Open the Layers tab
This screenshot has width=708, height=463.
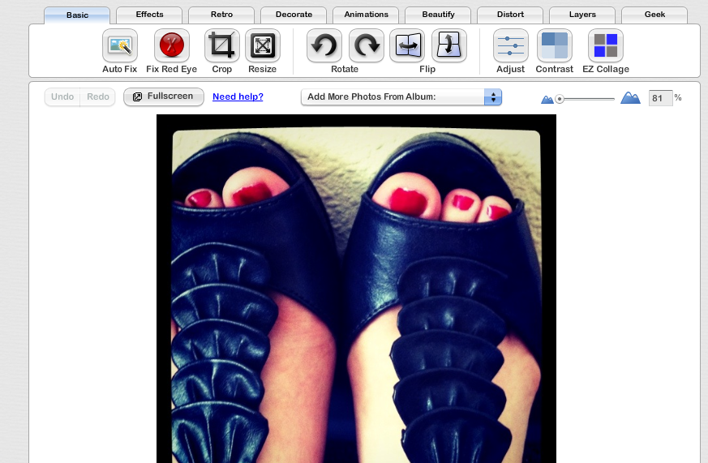pyautogui.click(x=582, y=15)
